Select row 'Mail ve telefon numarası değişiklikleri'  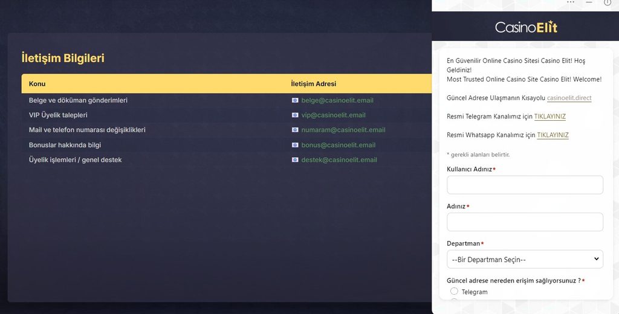click(227, 130)
